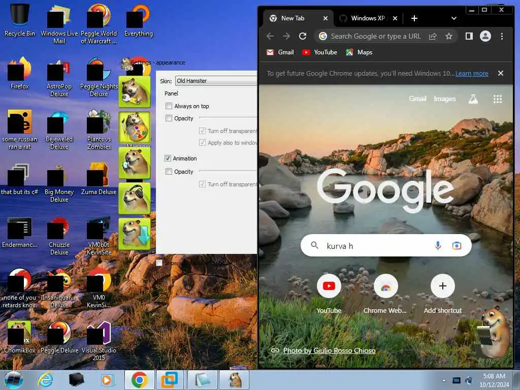Open Peggle Deluxe desktop icon
Viewport: 520px width, 390px height.
(59, 337)
